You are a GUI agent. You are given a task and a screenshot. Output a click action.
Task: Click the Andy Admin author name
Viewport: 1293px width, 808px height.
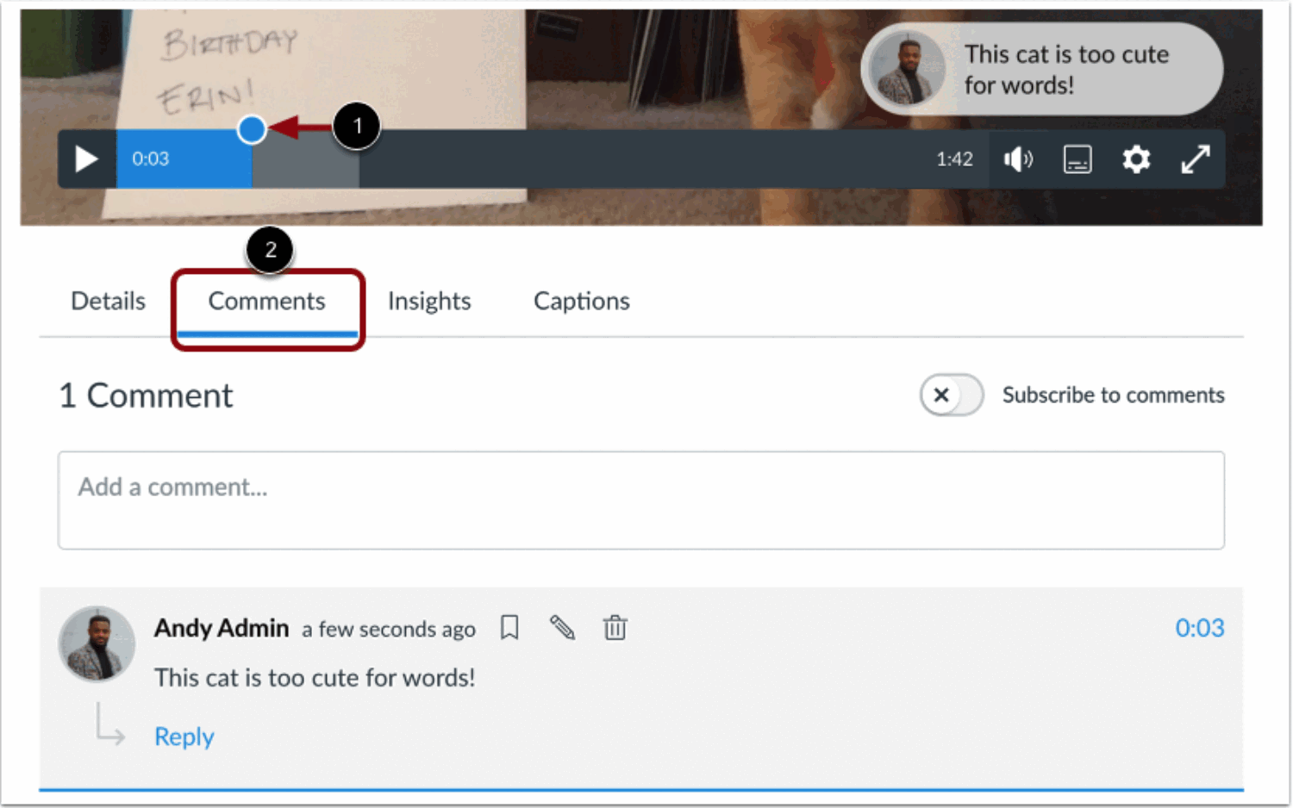[x=222, y=628]
